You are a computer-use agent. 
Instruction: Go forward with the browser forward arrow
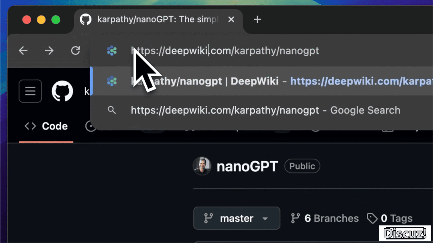pos(49,51)
